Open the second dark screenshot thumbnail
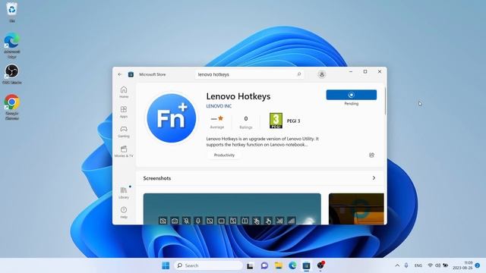 (x=356, y=209)
